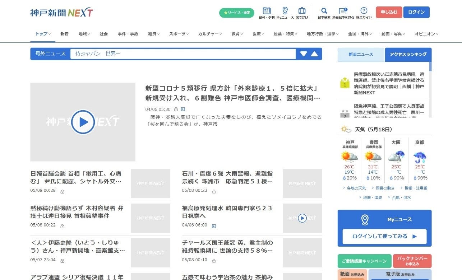
Task: Click the pin icon in Myニュース panel
Action: click(365, 220)
